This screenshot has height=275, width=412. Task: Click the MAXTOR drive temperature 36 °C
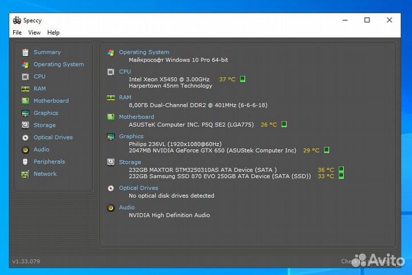[x=326, y=170]
